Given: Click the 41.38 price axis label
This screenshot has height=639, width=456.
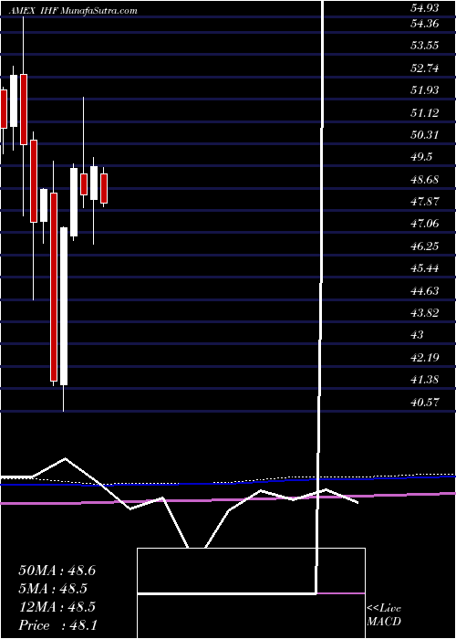Looking at the screenshot, I should point(425,380).
